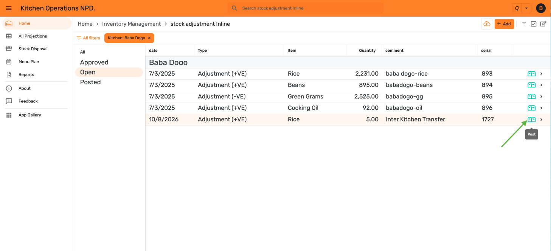
Task: Click the edit pencil icon in toolbar
Action: point(543,24)
